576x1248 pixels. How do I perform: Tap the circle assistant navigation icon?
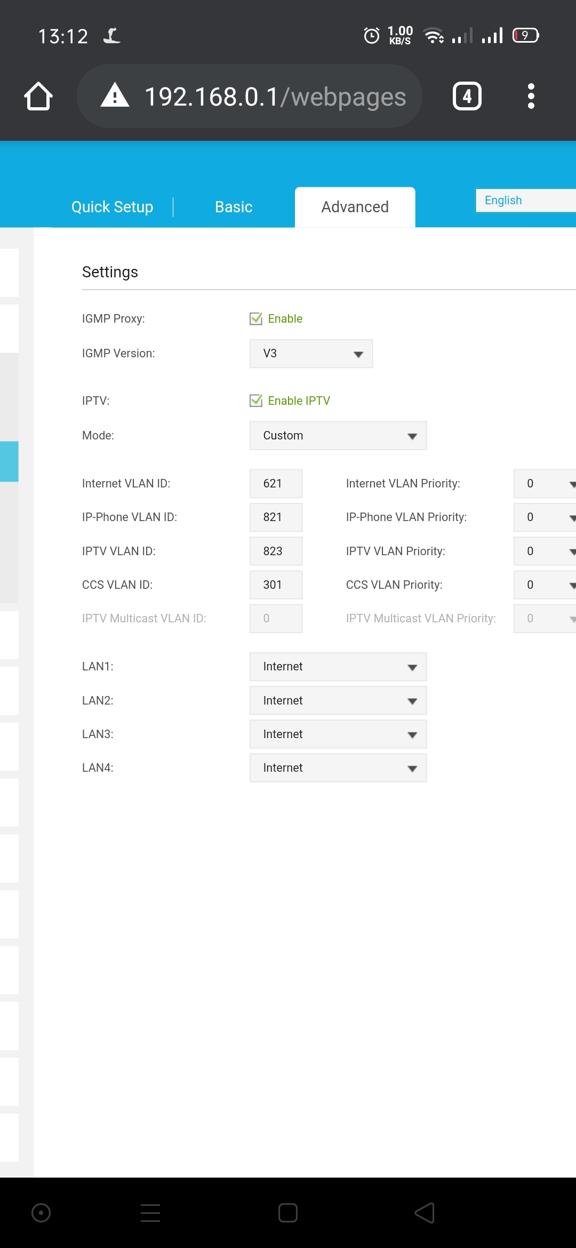[41, 1213]
